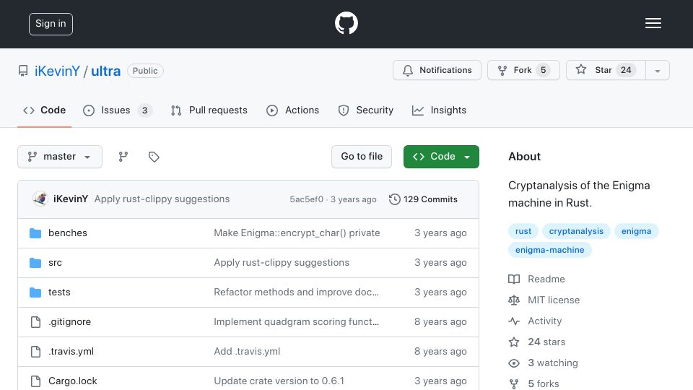Switch to the Code tab
This screenshot has height=390, width=693.
tap(45, 110)
